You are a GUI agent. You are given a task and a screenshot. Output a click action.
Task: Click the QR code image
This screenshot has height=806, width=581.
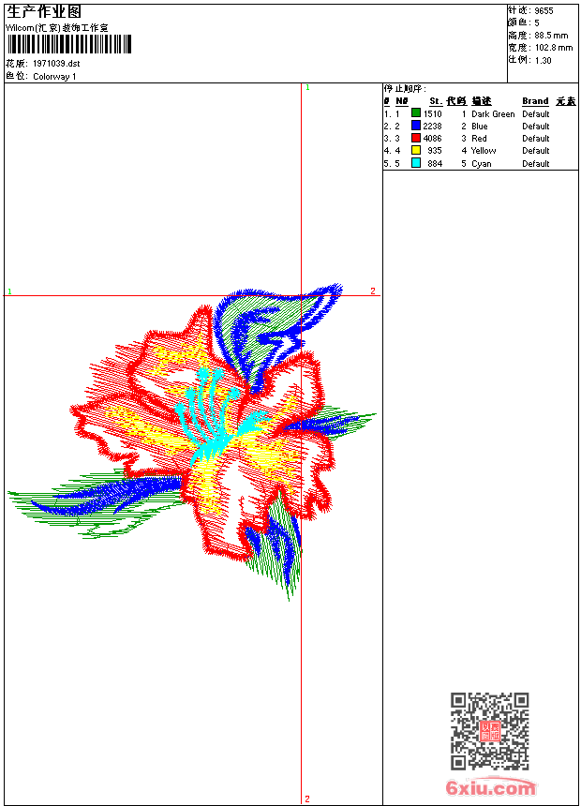pos(489,730)
